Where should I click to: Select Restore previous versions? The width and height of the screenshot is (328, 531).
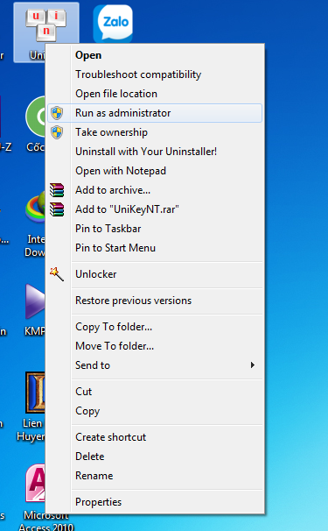pos(155,301)
